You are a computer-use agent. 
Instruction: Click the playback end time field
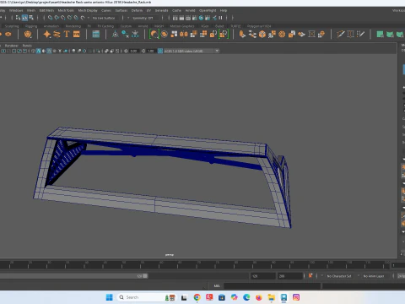pos(262,276)
